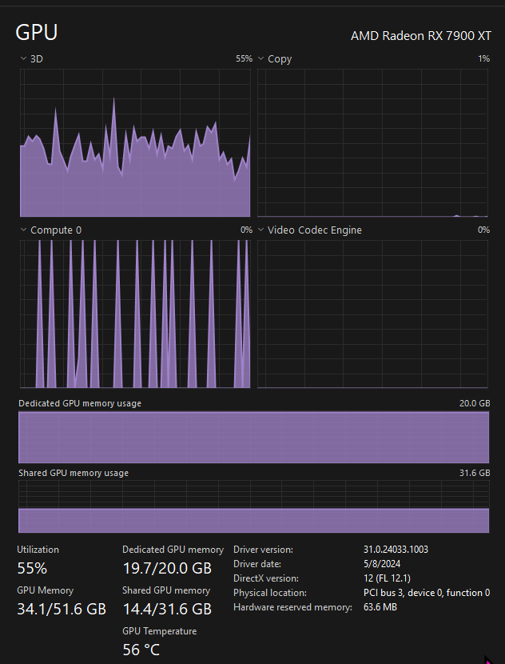Click the Compute 0 spike graph
505x664 pixels.
135,314
